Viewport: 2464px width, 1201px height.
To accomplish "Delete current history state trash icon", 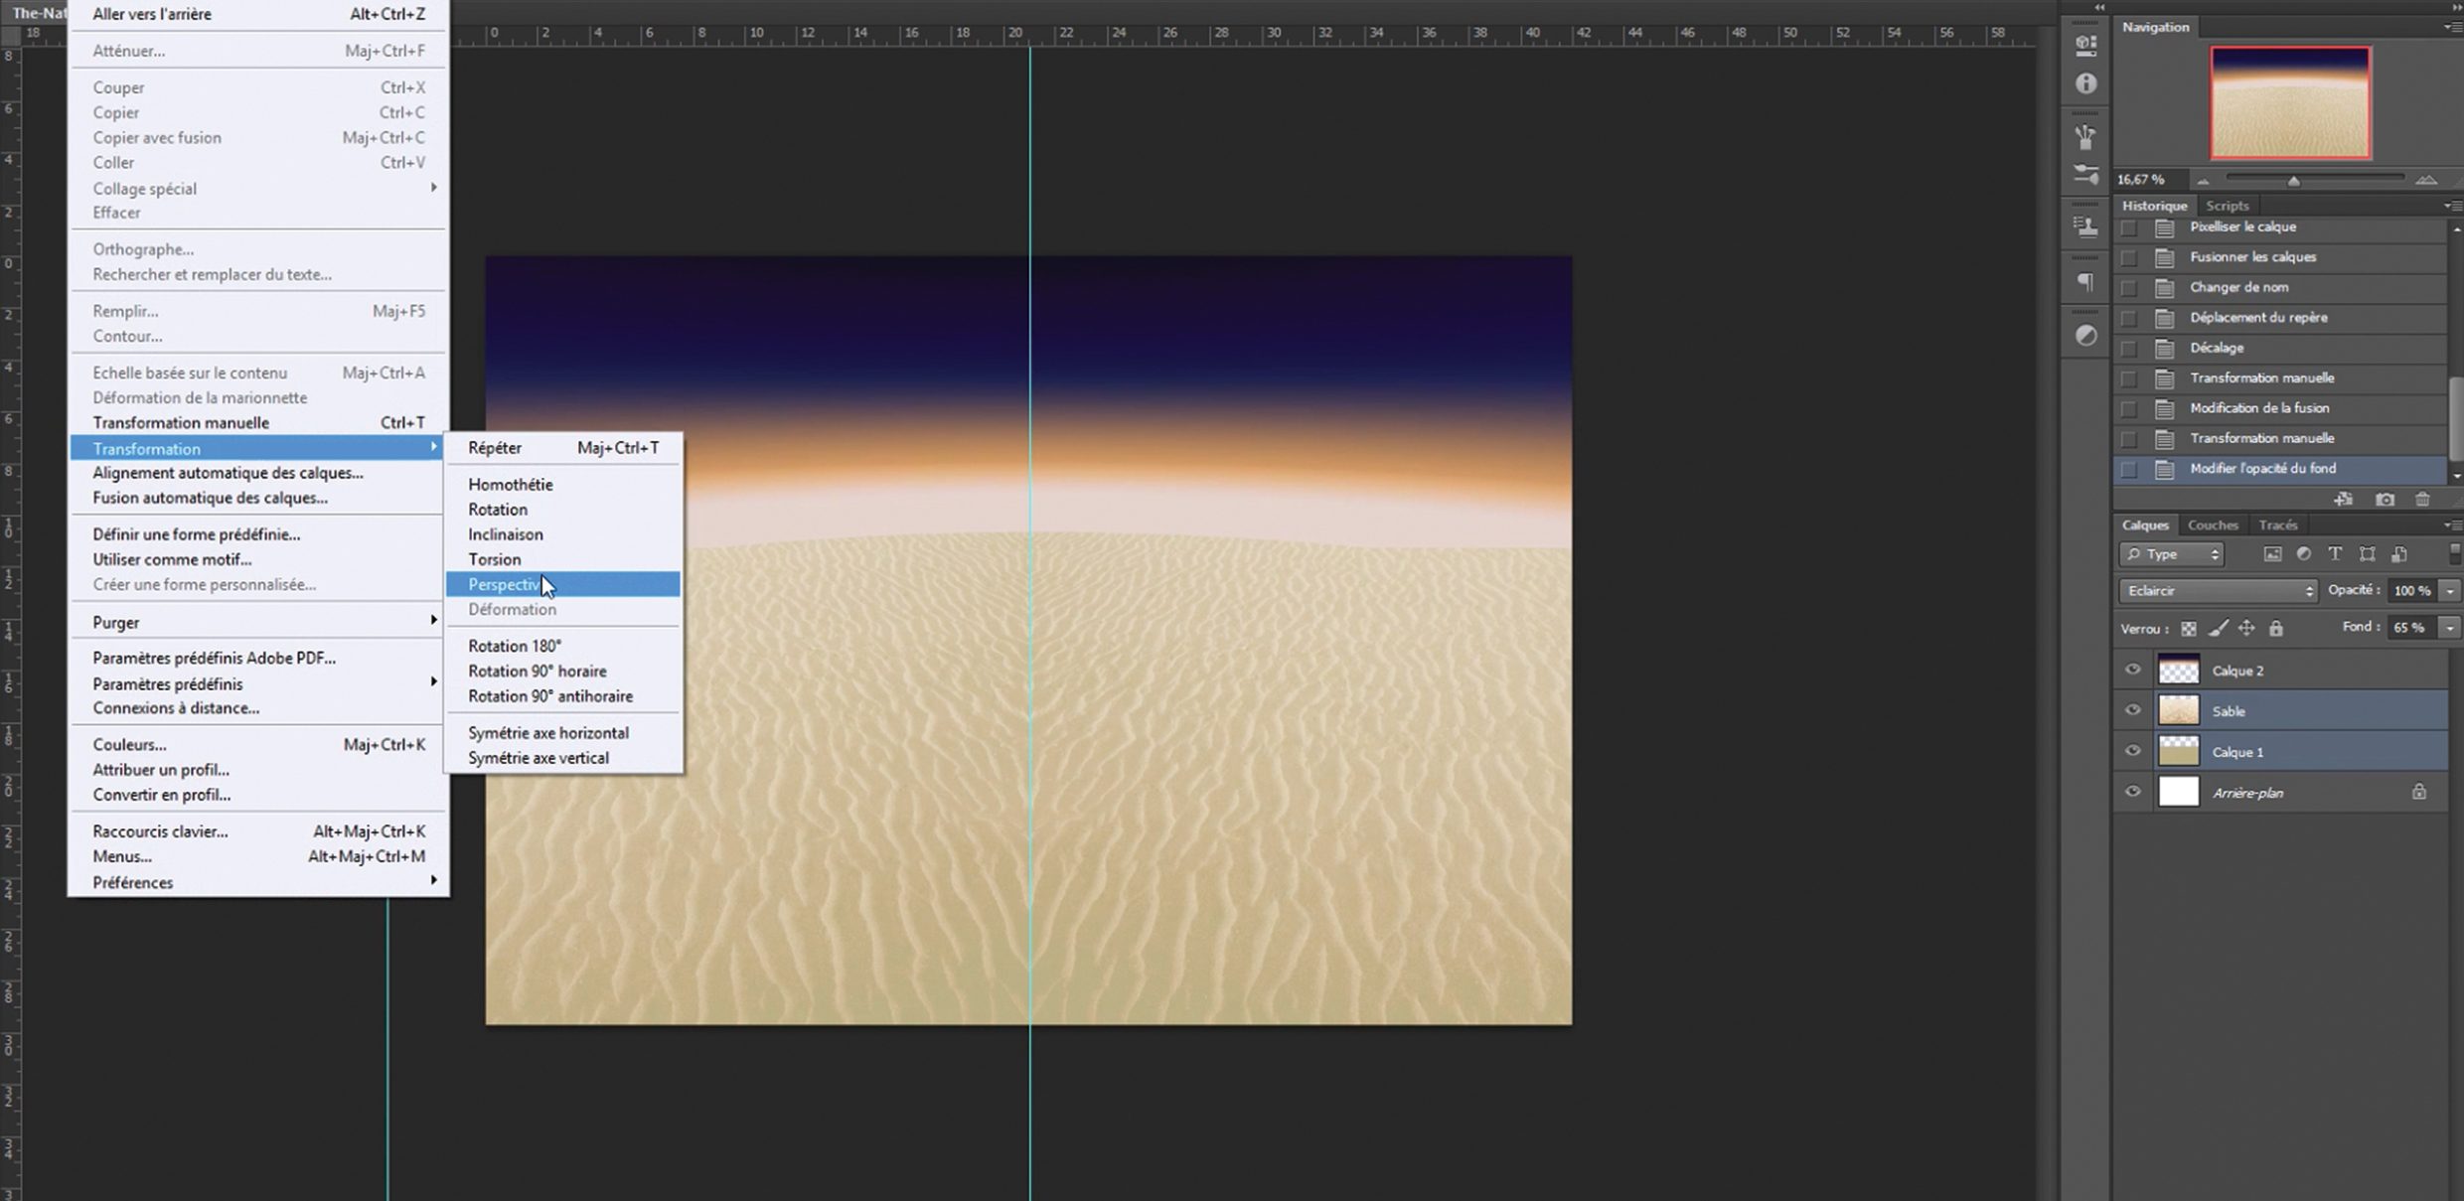I will pyautogui.click(x=2422, y=499).
